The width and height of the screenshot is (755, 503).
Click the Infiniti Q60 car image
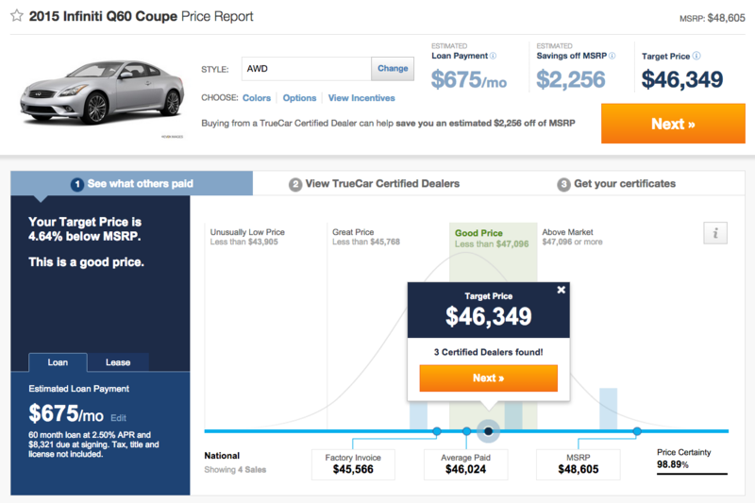pos(102,93)
